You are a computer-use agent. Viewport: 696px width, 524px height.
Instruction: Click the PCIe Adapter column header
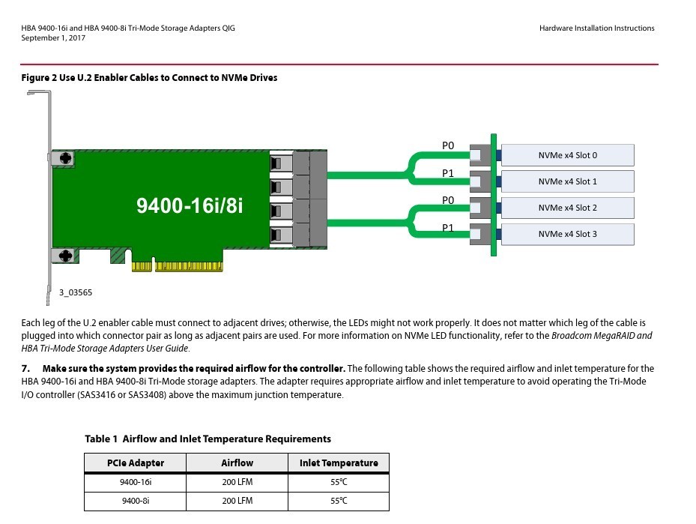point(136,463)
